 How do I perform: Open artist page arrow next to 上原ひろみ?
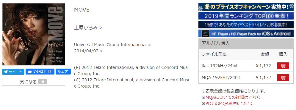[x=101, y=28]
